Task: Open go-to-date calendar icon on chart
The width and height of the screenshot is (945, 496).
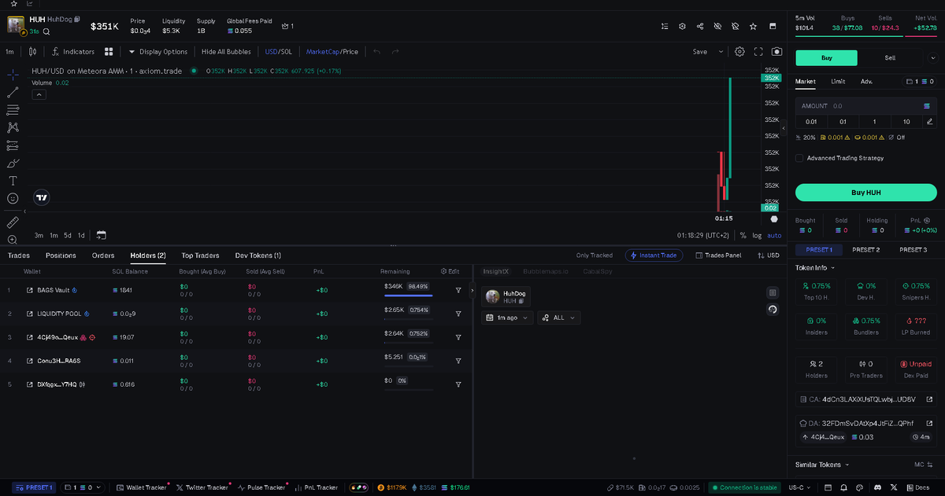Action: tap(102, 235)
